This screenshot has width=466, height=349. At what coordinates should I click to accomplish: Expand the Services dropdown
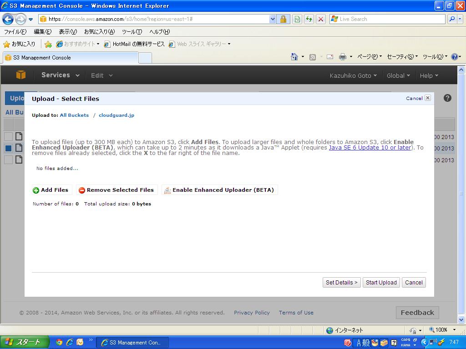pyautogui.click(x=61, y=75)
